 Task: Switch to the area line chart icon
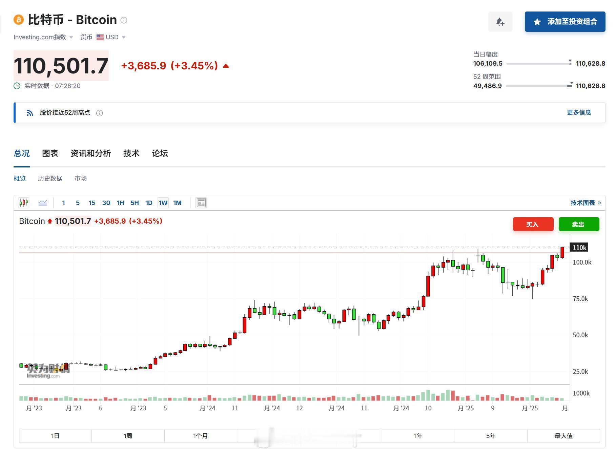pos(43,203)
